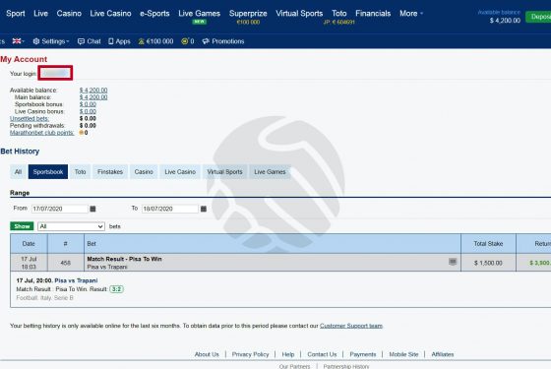Open the Pisa vs Trapani match link

(77, 280)
